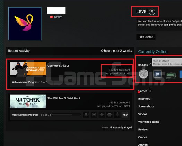Screen dimensions: 182x146
Task: Click Witcher achievement progress bar
Action: pos(67,115)
